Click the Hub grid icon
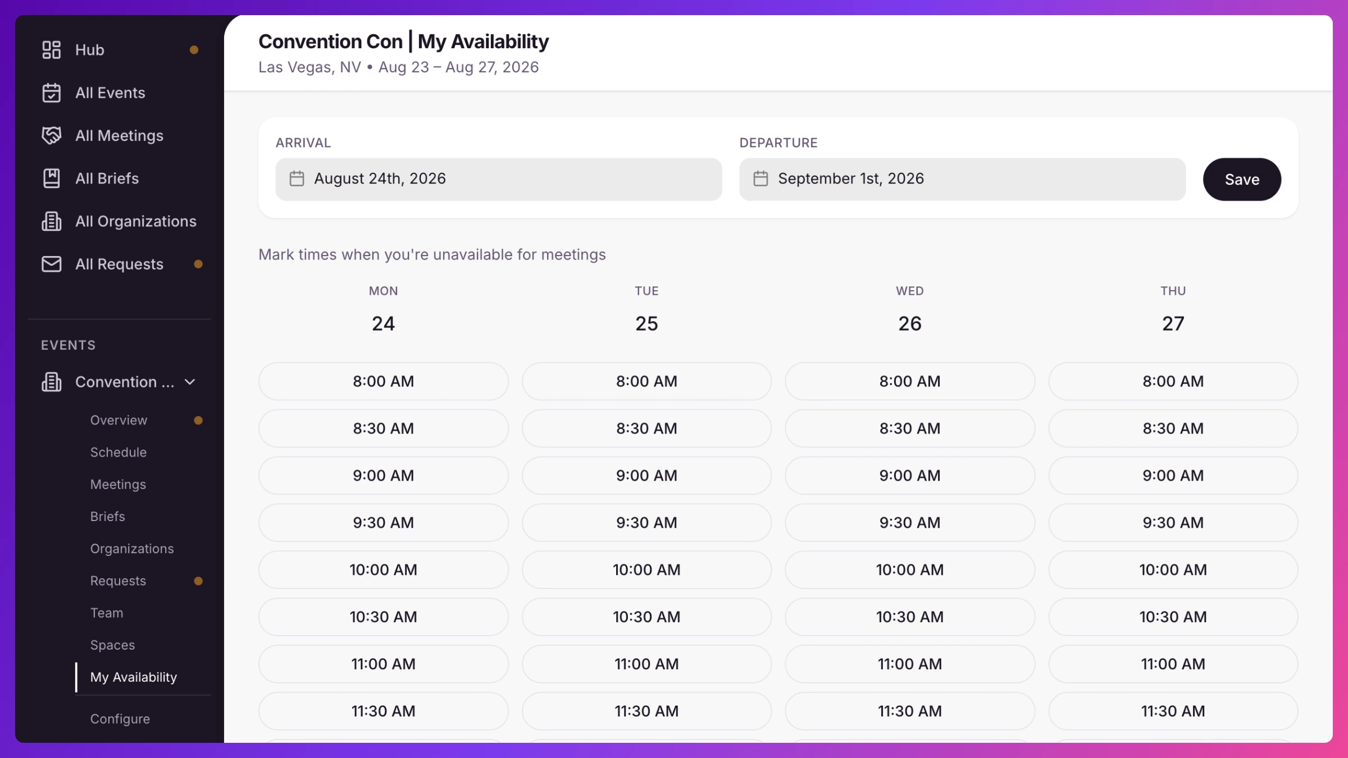 click(51, 50)
